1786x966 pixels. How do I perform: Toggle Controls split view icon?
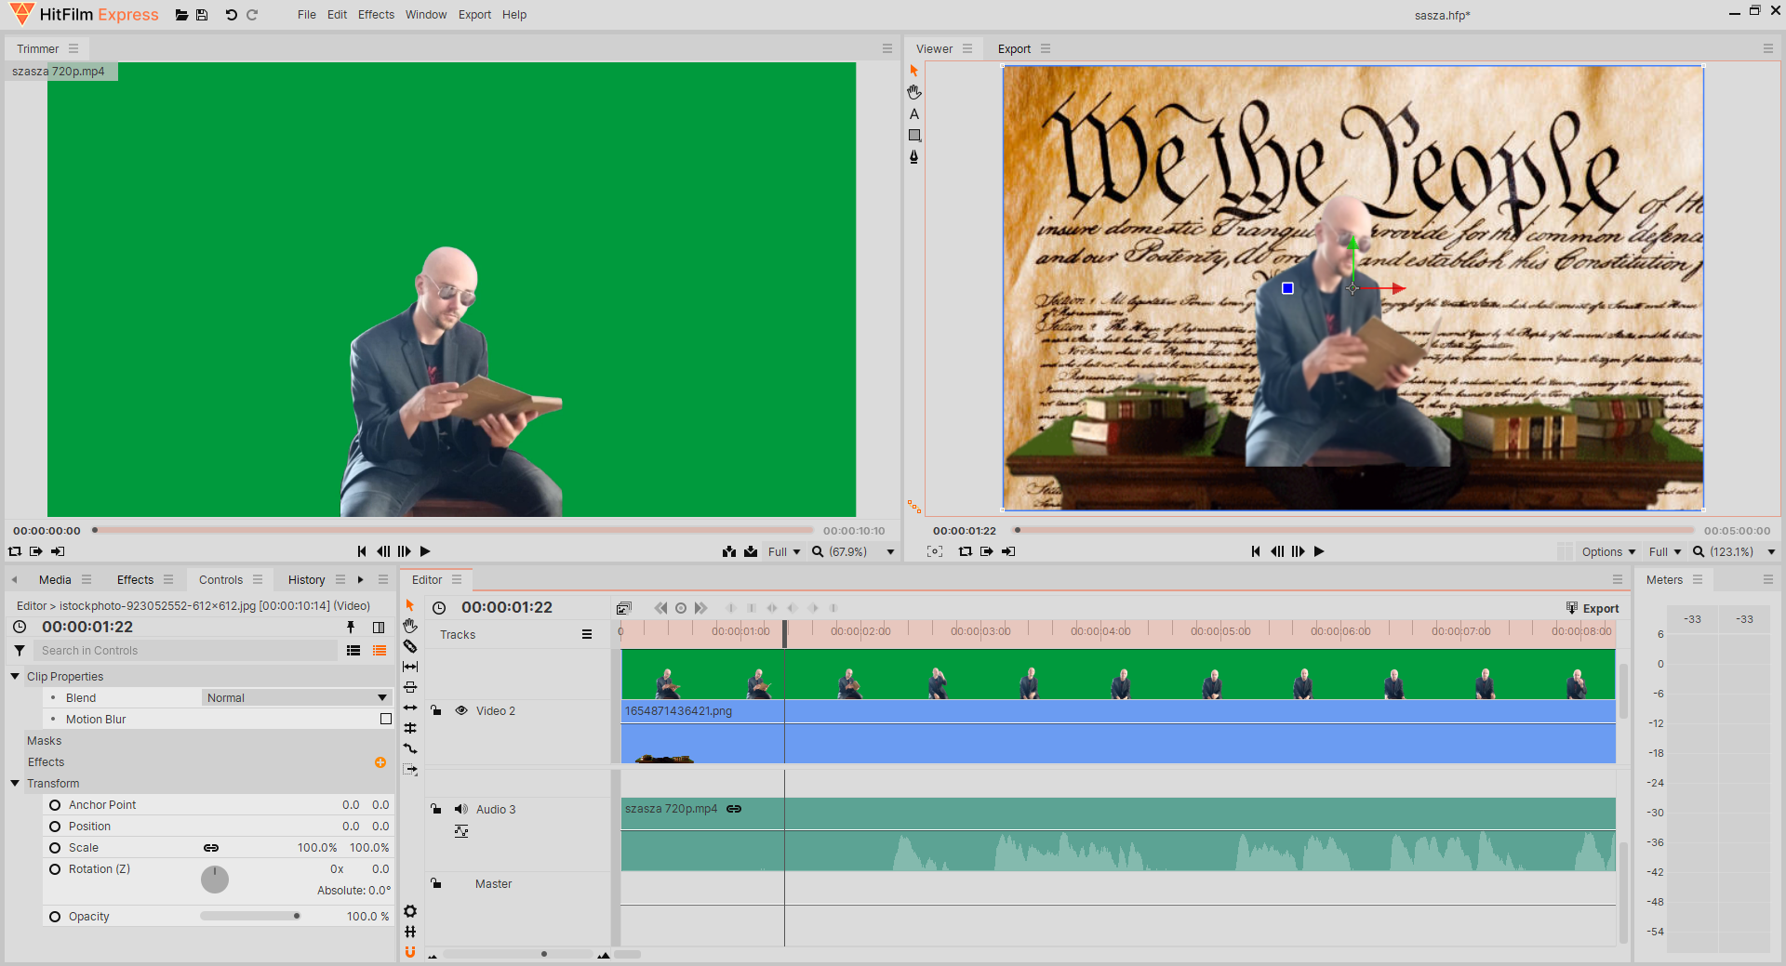379,627
